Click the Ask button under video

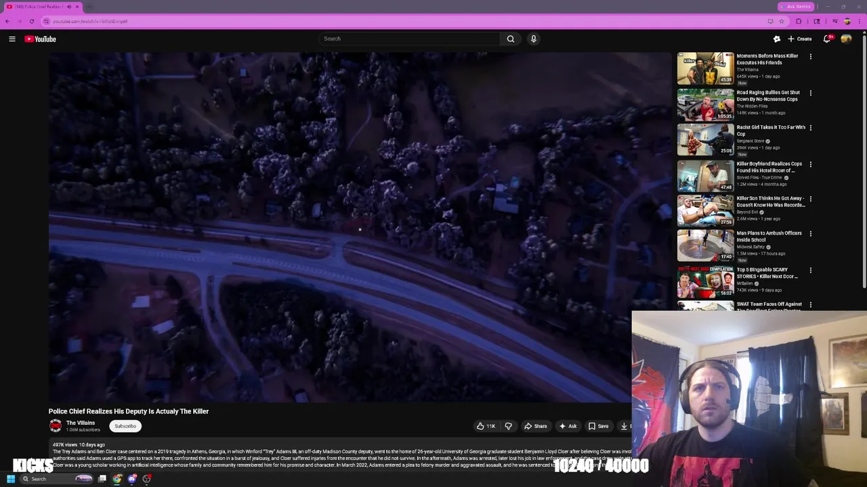pyautogui.click(x=568, y=426)
